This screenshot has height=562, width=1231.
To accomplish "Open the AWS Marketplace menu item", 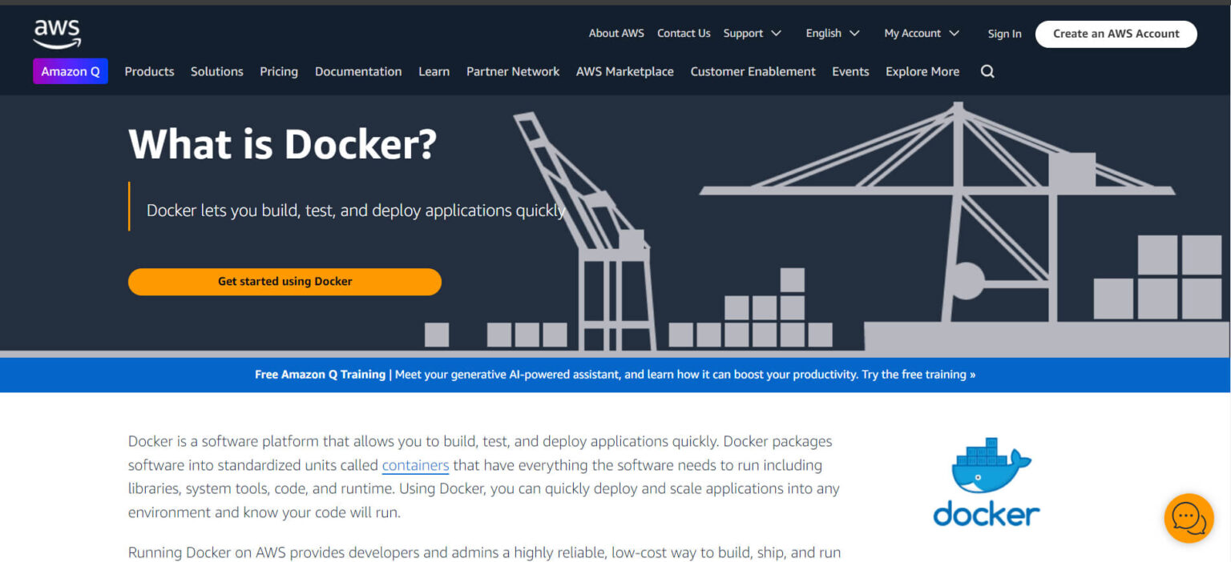I will (624, 71).
